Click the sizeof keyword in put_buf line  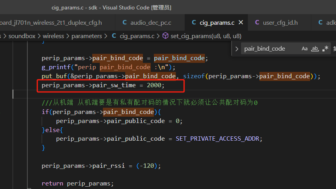tap(194, 76)
